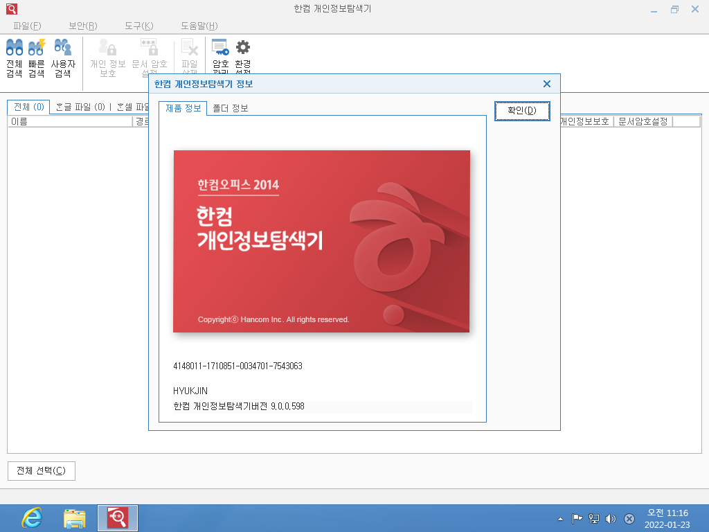Image resolution: width=709 pixels, height=532 pixels.
Task: Click the circled X tray icon
Action: click(629, 519)
